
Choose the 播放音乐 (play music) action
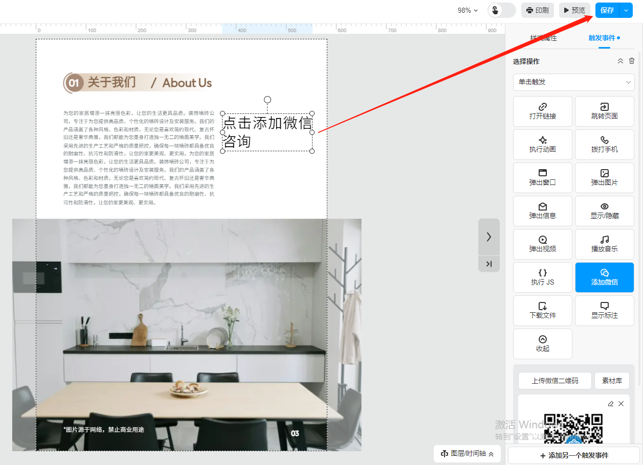pos(604,244)
